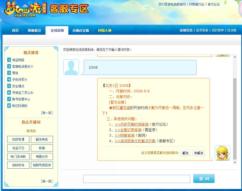
Task: Mark the reply as 解决
Action: point(185,153)
